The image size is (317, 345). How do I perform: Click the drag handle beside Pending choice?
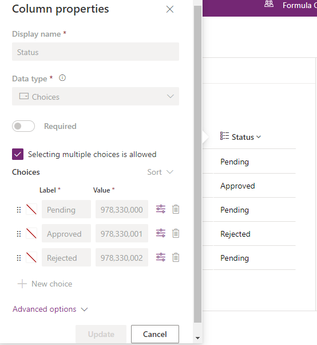[19, 210]
